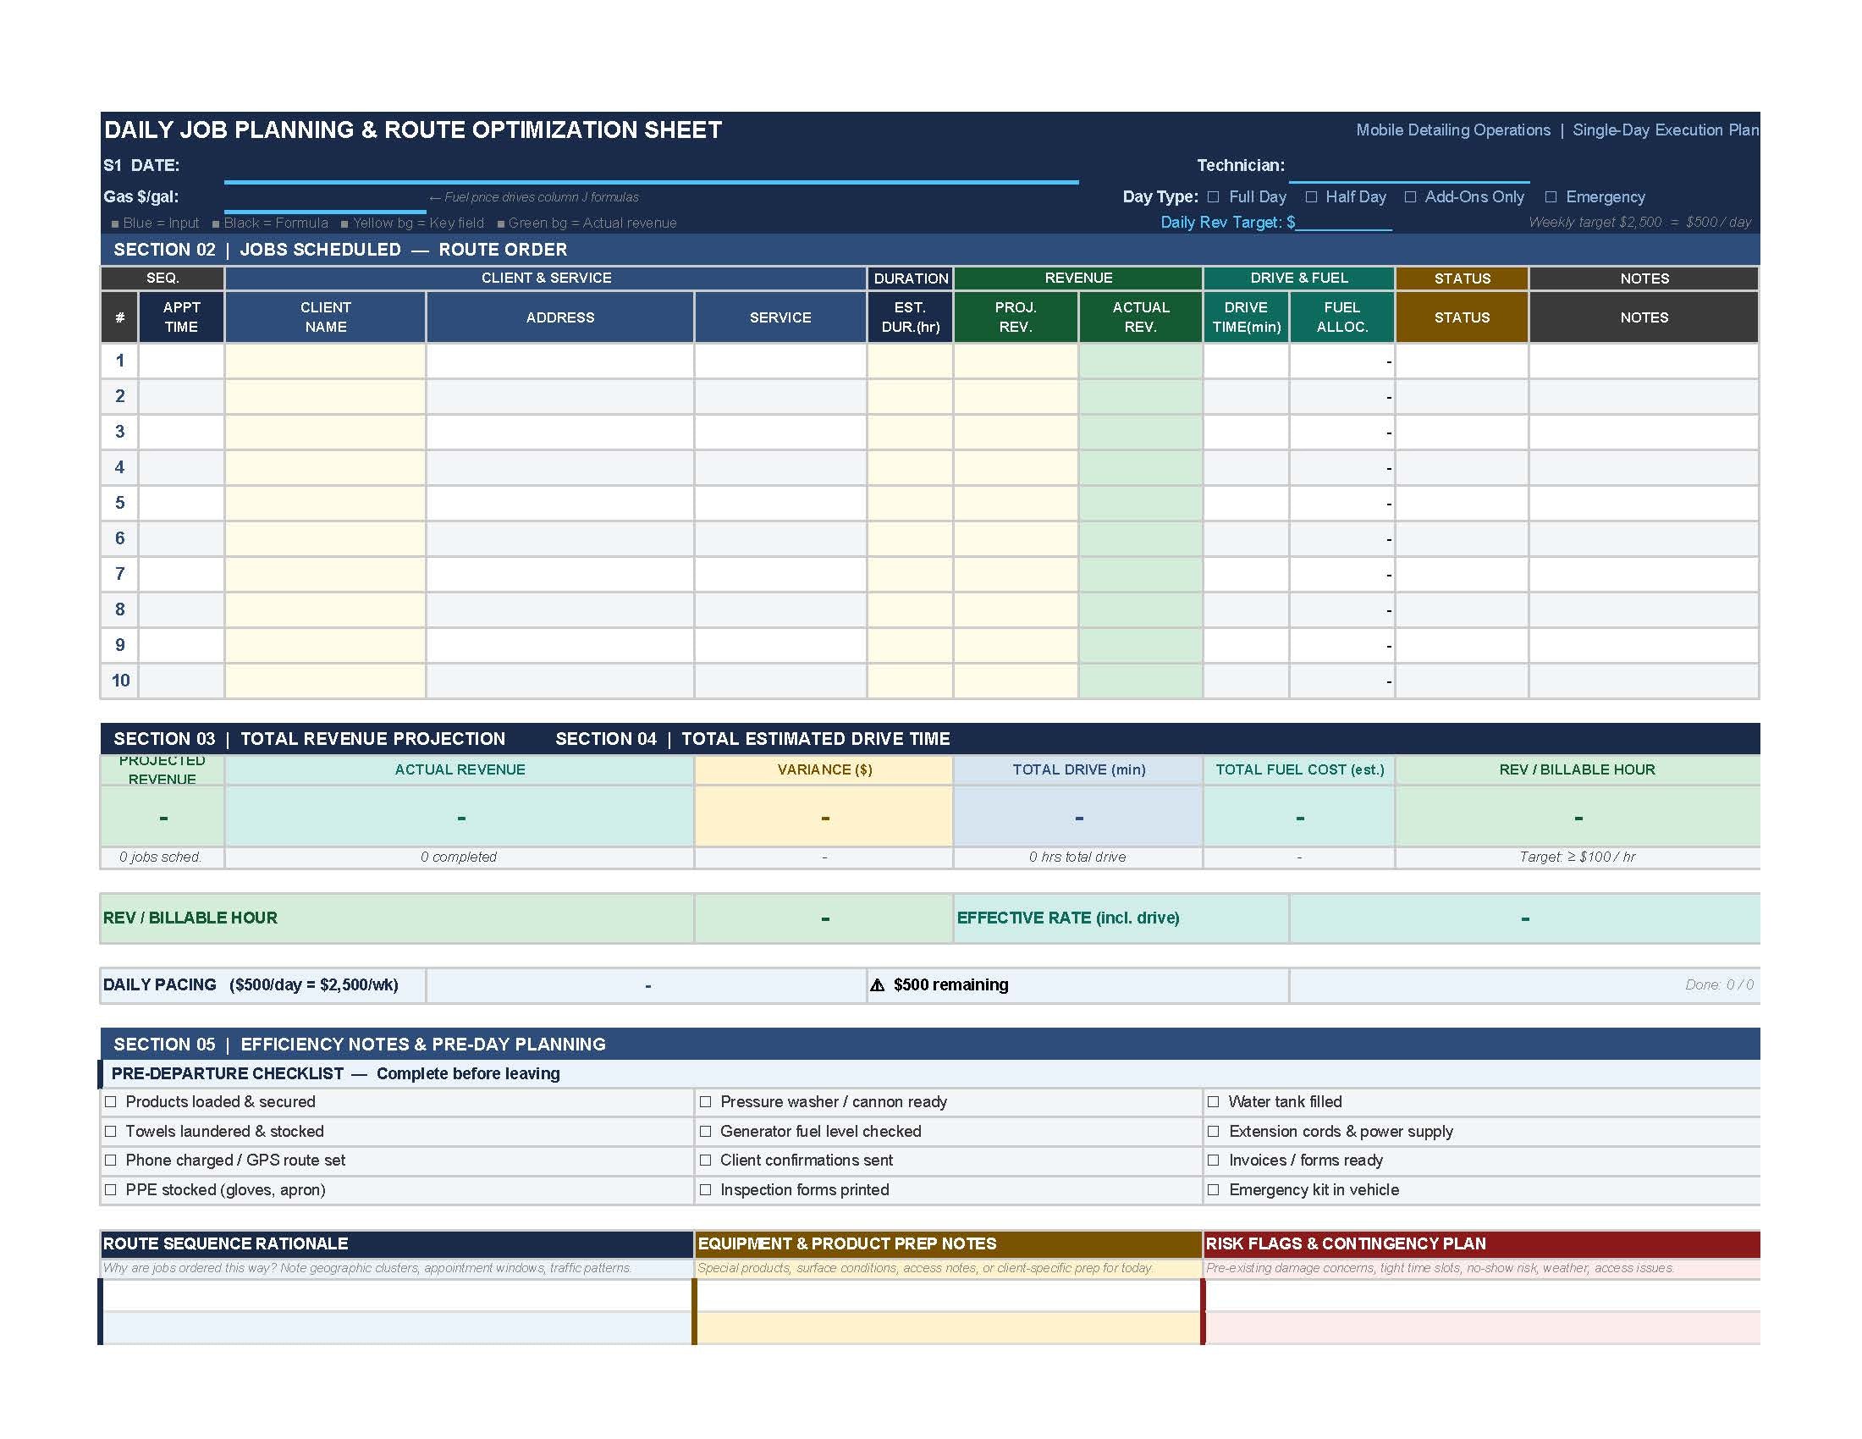This screenshot has width=1862, height=1439.
Task: Check the Full Day checkbox
Action: [1213, 197]
